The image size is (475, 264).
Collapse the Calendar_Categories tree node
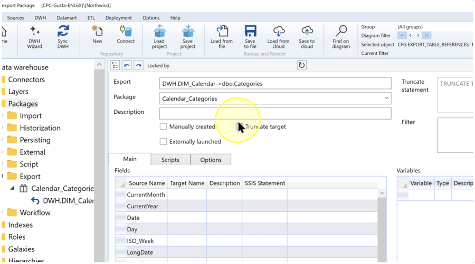13,188
